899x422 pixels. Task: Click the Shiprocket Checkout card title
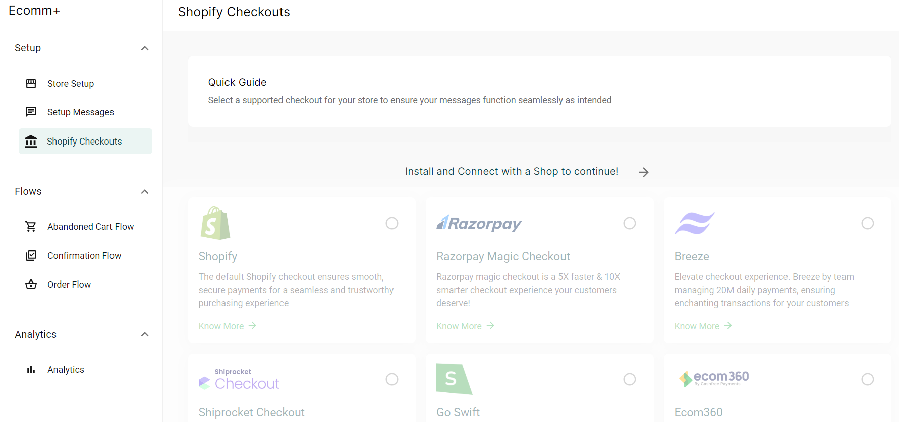coord(252,412)
